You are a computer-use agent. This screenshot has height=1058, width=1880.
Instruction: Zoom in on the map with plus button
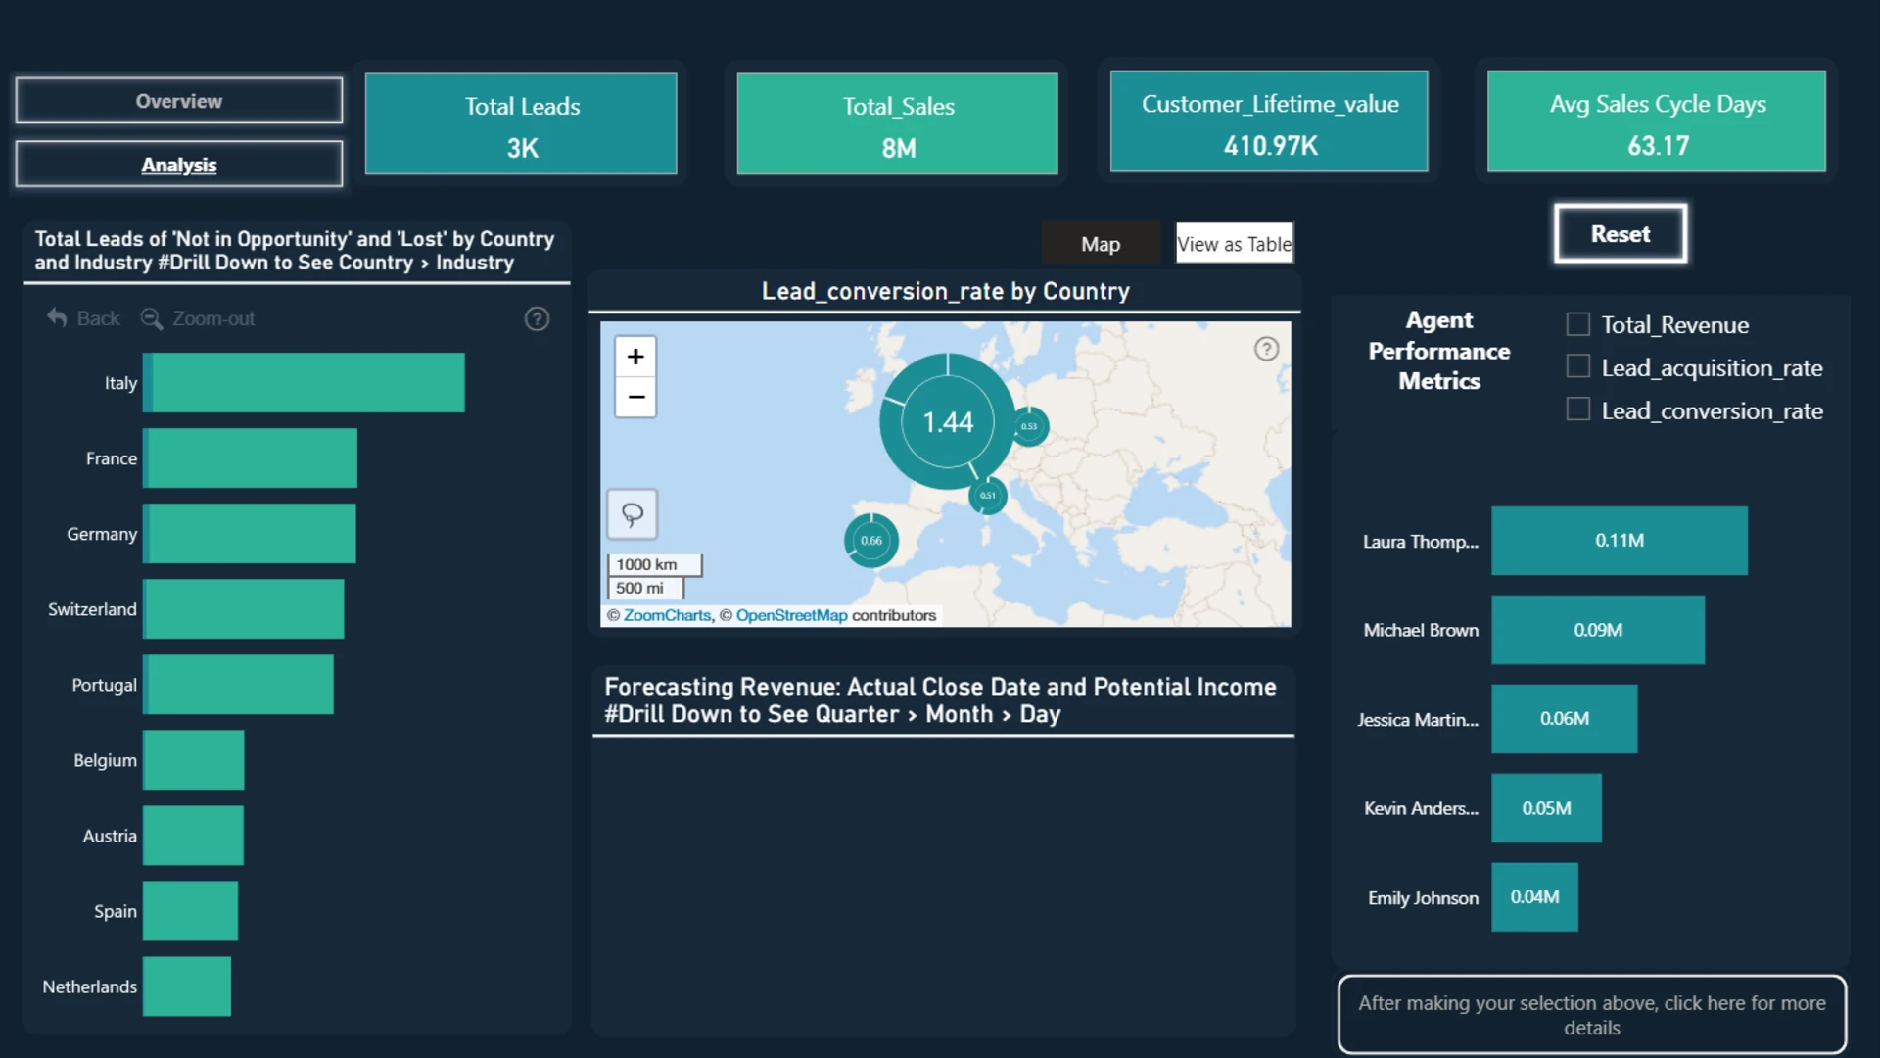pyautogui.click(x=635, y=357)
